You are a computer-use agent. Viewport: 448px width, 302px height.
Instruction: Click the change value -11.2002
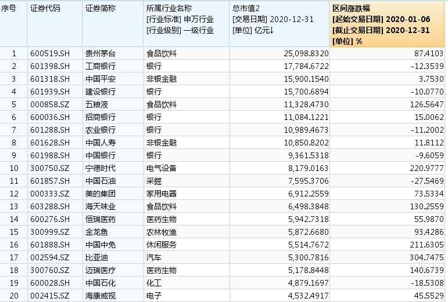pos(428,130)
